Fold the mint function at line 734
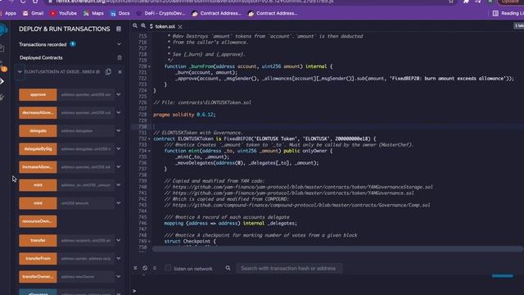This screenshot has width=524, height=295. coord(149,151)
